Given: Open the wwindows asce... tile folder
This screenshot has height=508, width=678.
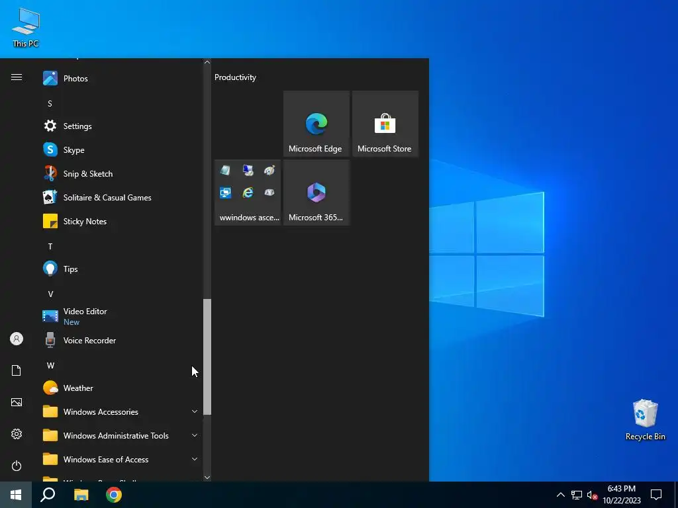Looking at the screenshot, I should click(x=248, y=192).
